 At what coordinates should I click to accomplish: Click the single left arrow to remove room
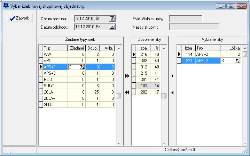click(172, 92)
